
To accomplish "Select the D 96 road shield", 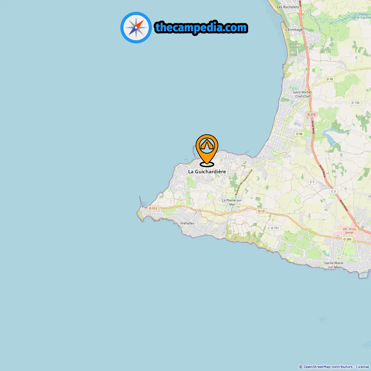I will coord(299,134).
